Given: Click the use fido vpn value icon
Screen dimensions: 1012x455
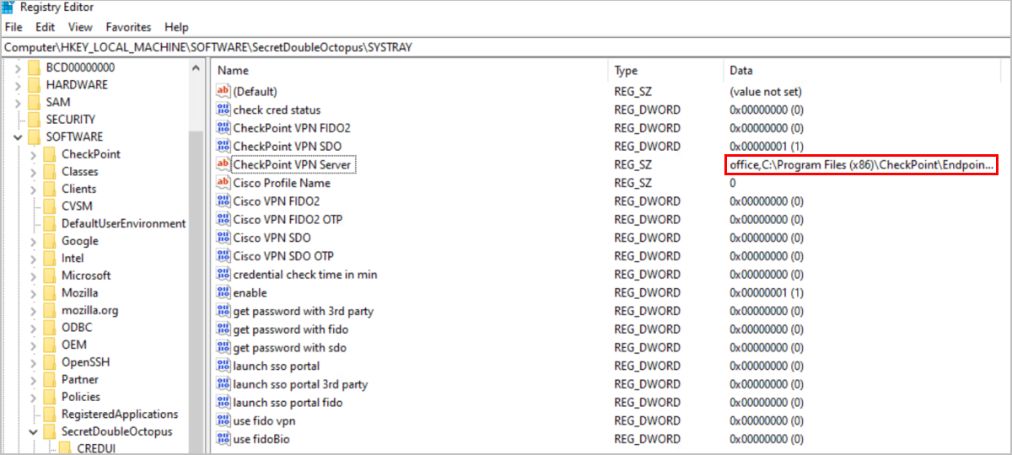Looking at the screenshot, I should tap(223, 420).
